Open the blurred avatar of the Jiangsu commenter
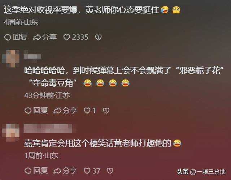 tap(11, 59)
